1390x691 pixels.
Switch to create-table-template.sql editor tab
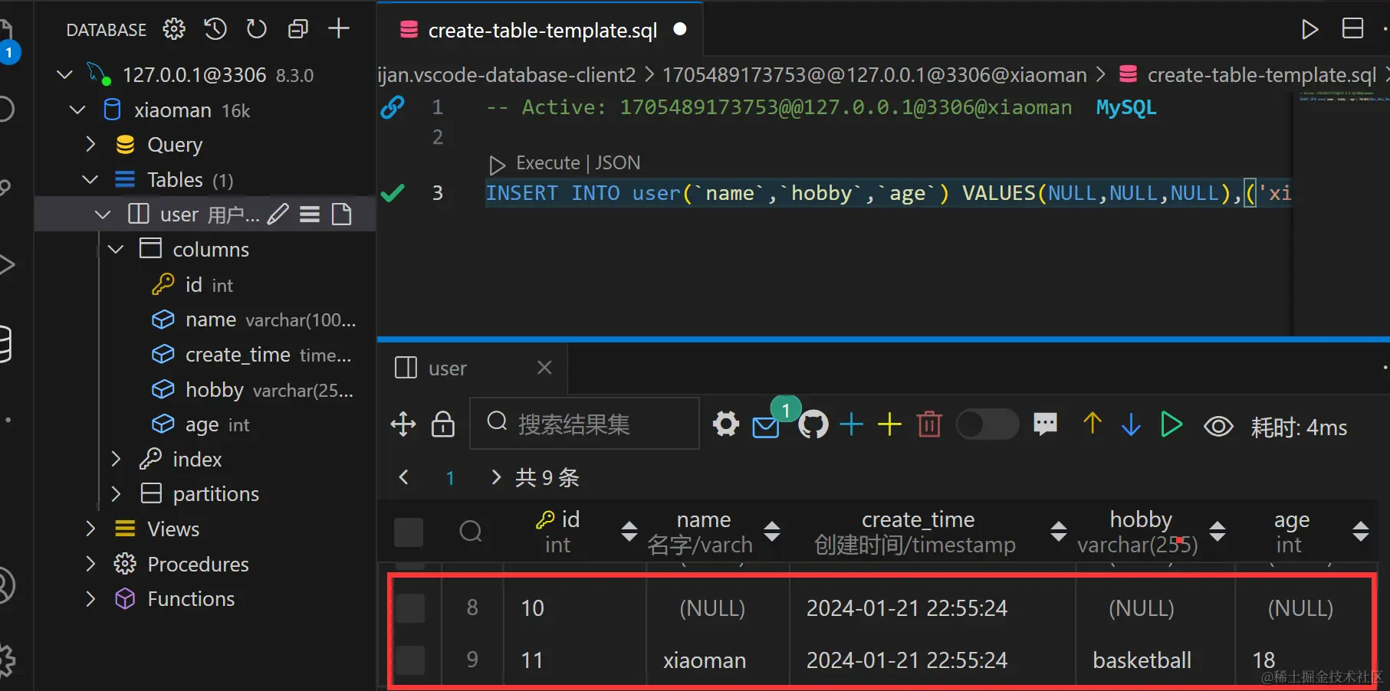pyautogui.click(x=541, y=29)
